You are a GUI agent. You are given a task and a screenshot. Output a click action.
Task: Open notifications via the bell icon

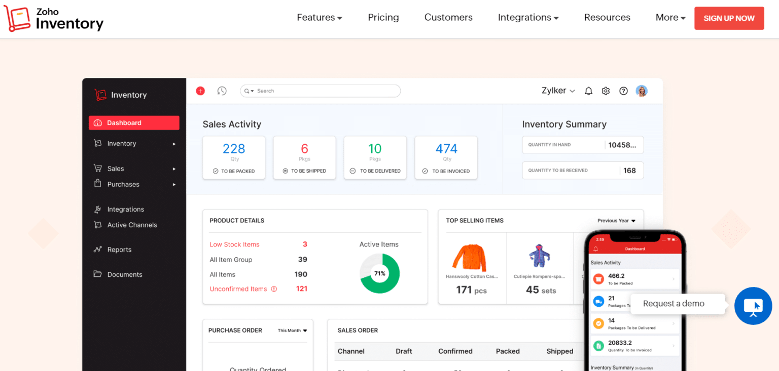coord(588,91)
